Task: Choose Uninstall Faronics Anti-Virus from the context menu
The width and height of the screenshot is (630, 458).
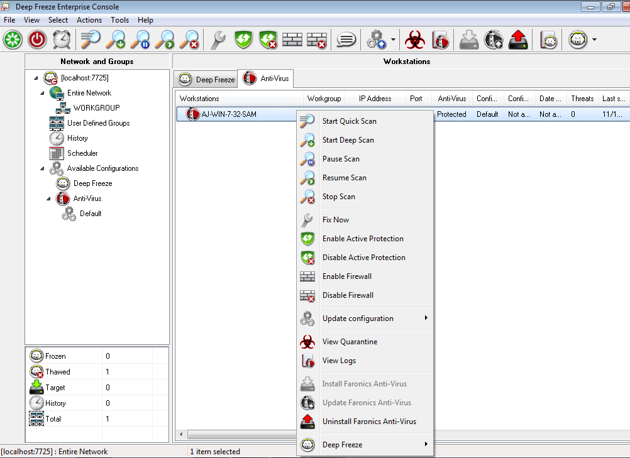Action: (x=365, y=422)
